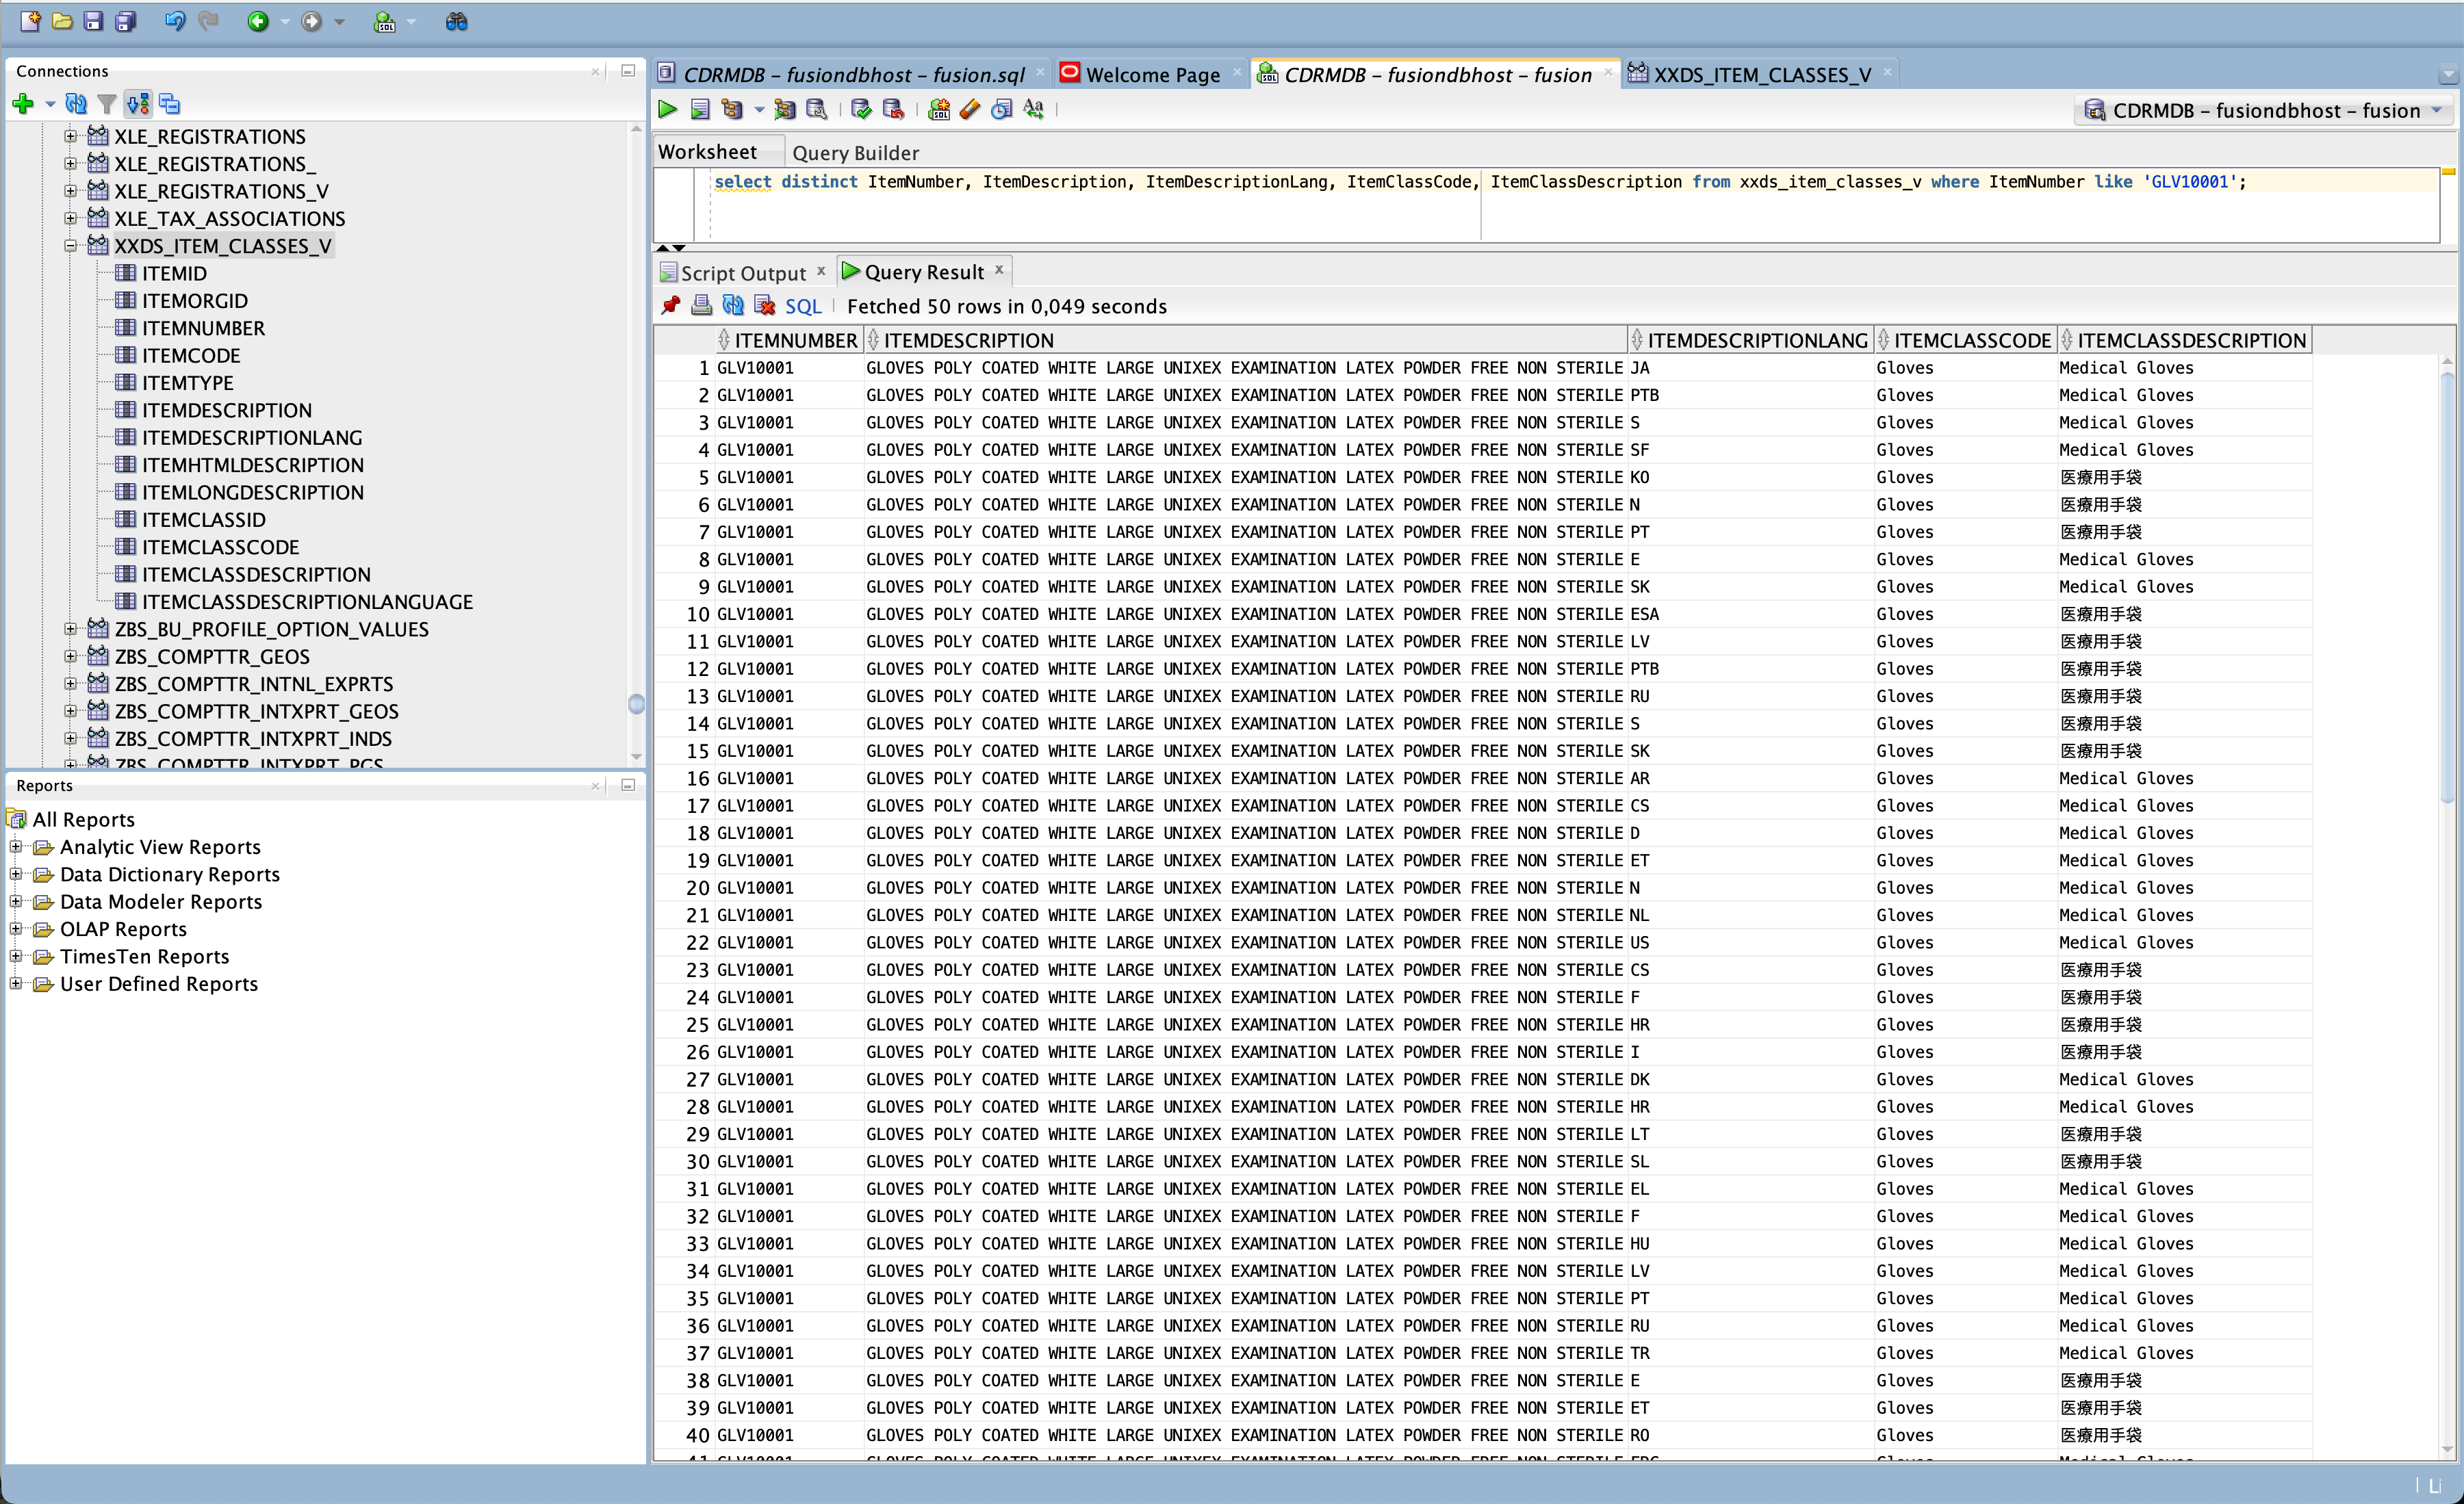Rollback changes using the rollback icon
Screen dimensions: 2464x1504
(x=894, y=109)
